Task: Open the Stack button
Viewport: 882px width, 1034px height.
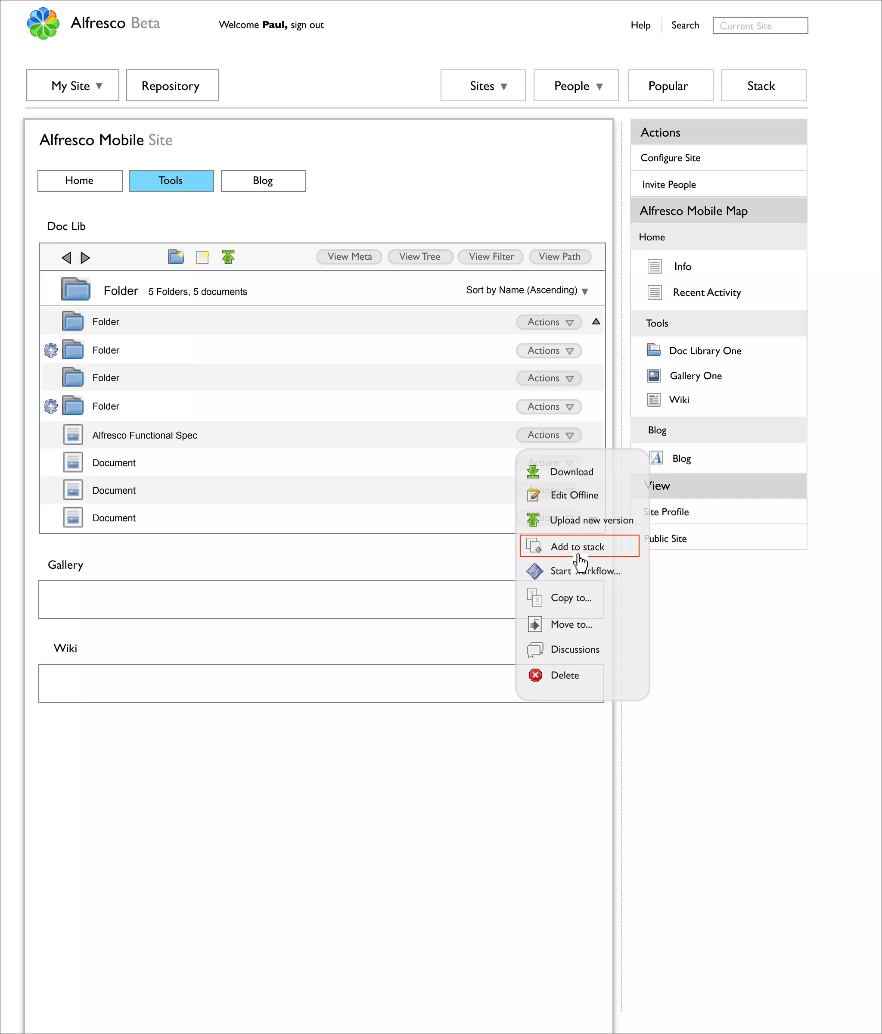Action: 764,85
